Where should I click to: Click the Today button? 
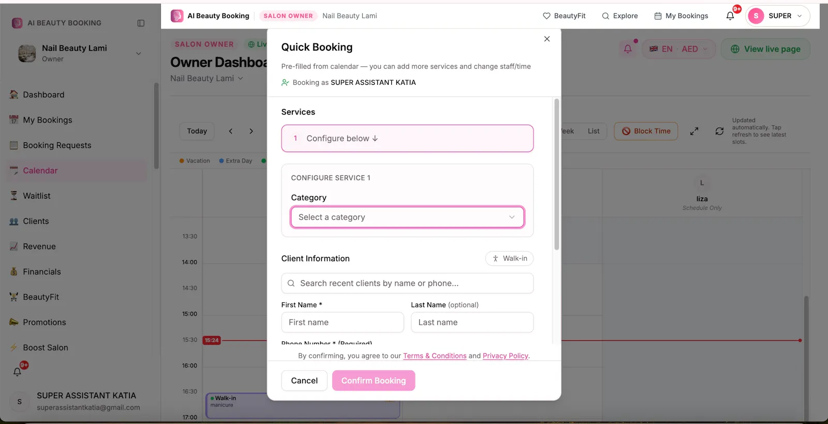pos(197,131)
